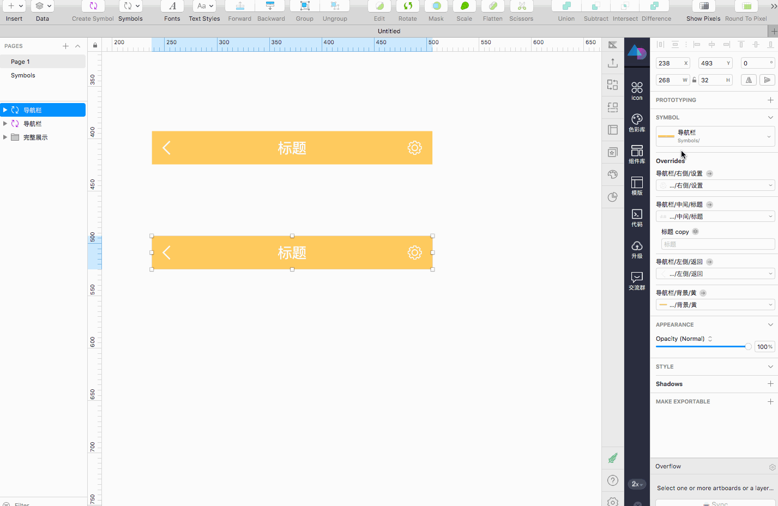Click the upload/export icon in the gray plugin strip
This screenshot has width=778, height=506.
(x=613, y=63)
